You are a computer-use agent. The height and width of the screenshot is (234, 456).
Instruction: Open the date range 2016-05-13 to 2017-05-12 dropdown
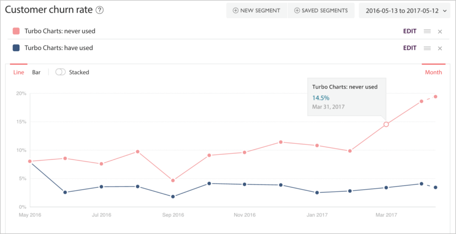pos(404,11)
